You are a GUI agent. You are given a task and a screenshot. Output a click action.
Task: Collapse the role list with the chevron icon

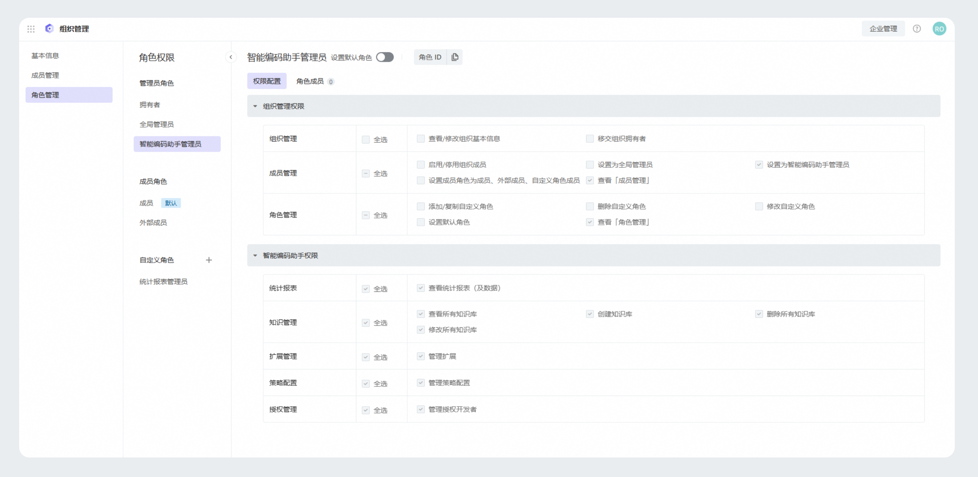pos(230,57)
